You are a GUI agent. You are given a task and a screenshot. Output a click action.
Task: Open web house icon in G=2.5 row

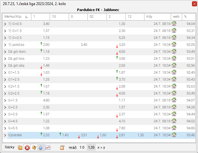174,107
